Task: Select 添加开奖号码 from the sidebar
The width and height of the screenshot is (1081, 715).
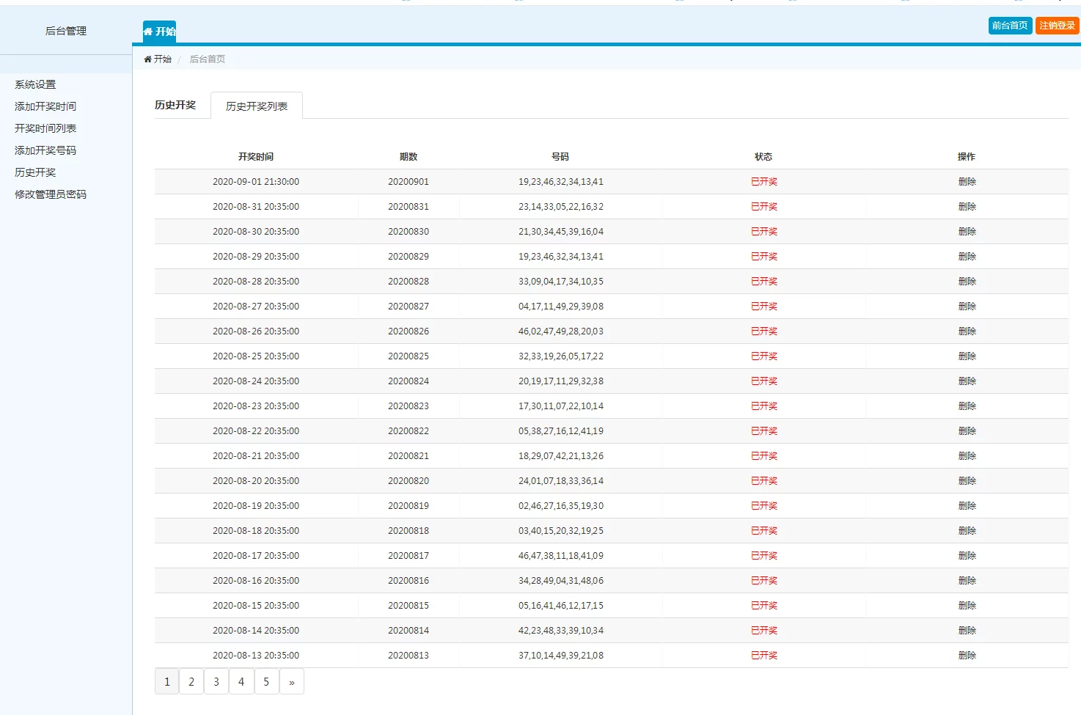Action: pyautogui.click(x=45, y=150)
